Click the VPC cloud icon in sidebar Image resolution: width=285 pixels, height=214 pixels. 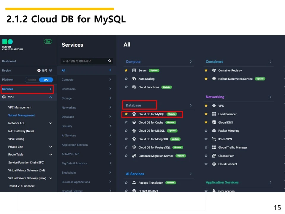click(x=4, y=97)
